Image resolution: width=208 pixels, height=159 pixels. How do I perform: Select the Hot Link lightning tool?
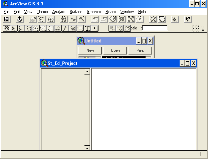[65, 28]
